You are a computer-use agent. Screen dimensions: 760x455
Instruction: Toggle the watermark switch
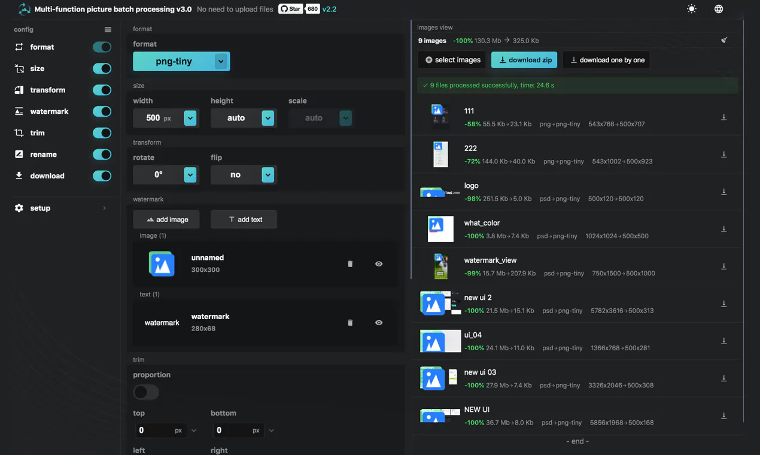point(102,111)
